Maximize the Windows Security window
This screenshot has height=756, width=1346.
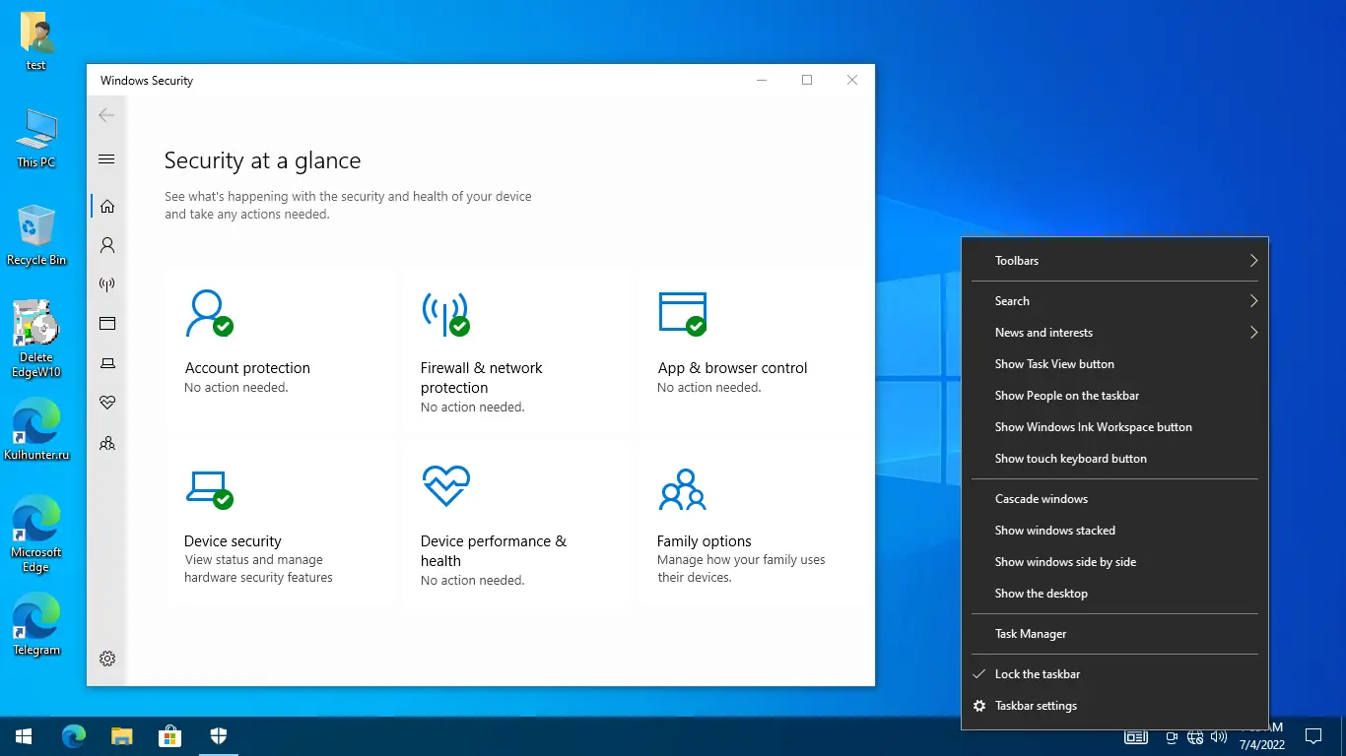click(x=807, y=81)
